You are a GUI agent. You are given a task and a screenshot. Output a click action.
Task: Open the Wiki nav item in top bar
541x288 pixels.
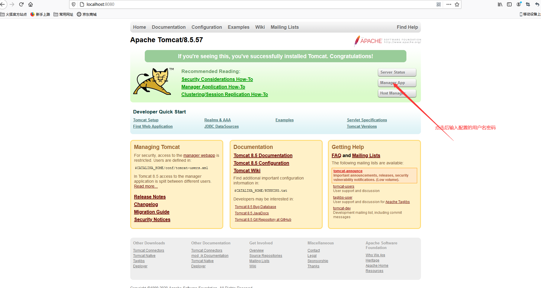[x=260, y=27]
